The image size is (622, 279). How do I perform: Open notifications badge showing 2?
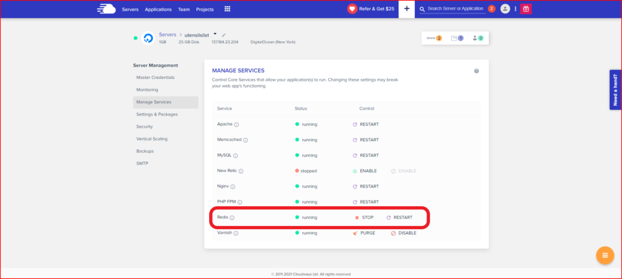[x=491, y=9]
